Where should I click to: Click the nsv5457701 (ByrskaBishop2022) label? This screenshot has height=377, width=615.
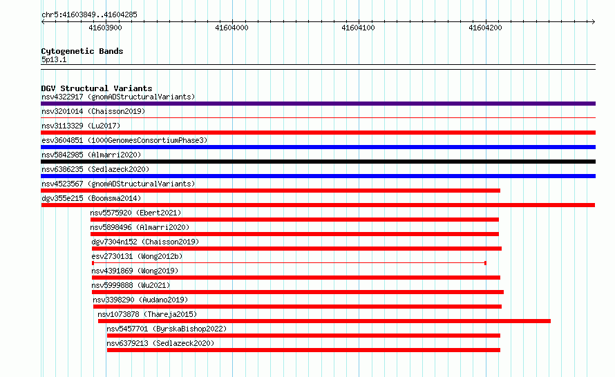tap(167, 329)
